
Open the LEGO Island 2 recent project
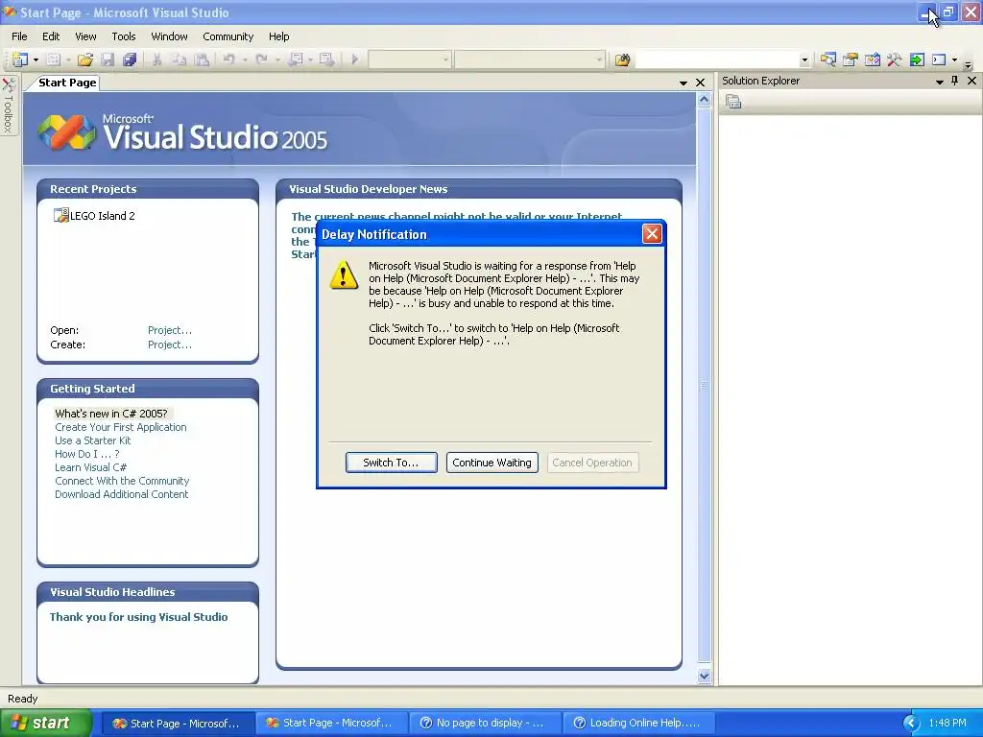pos(102,216)
